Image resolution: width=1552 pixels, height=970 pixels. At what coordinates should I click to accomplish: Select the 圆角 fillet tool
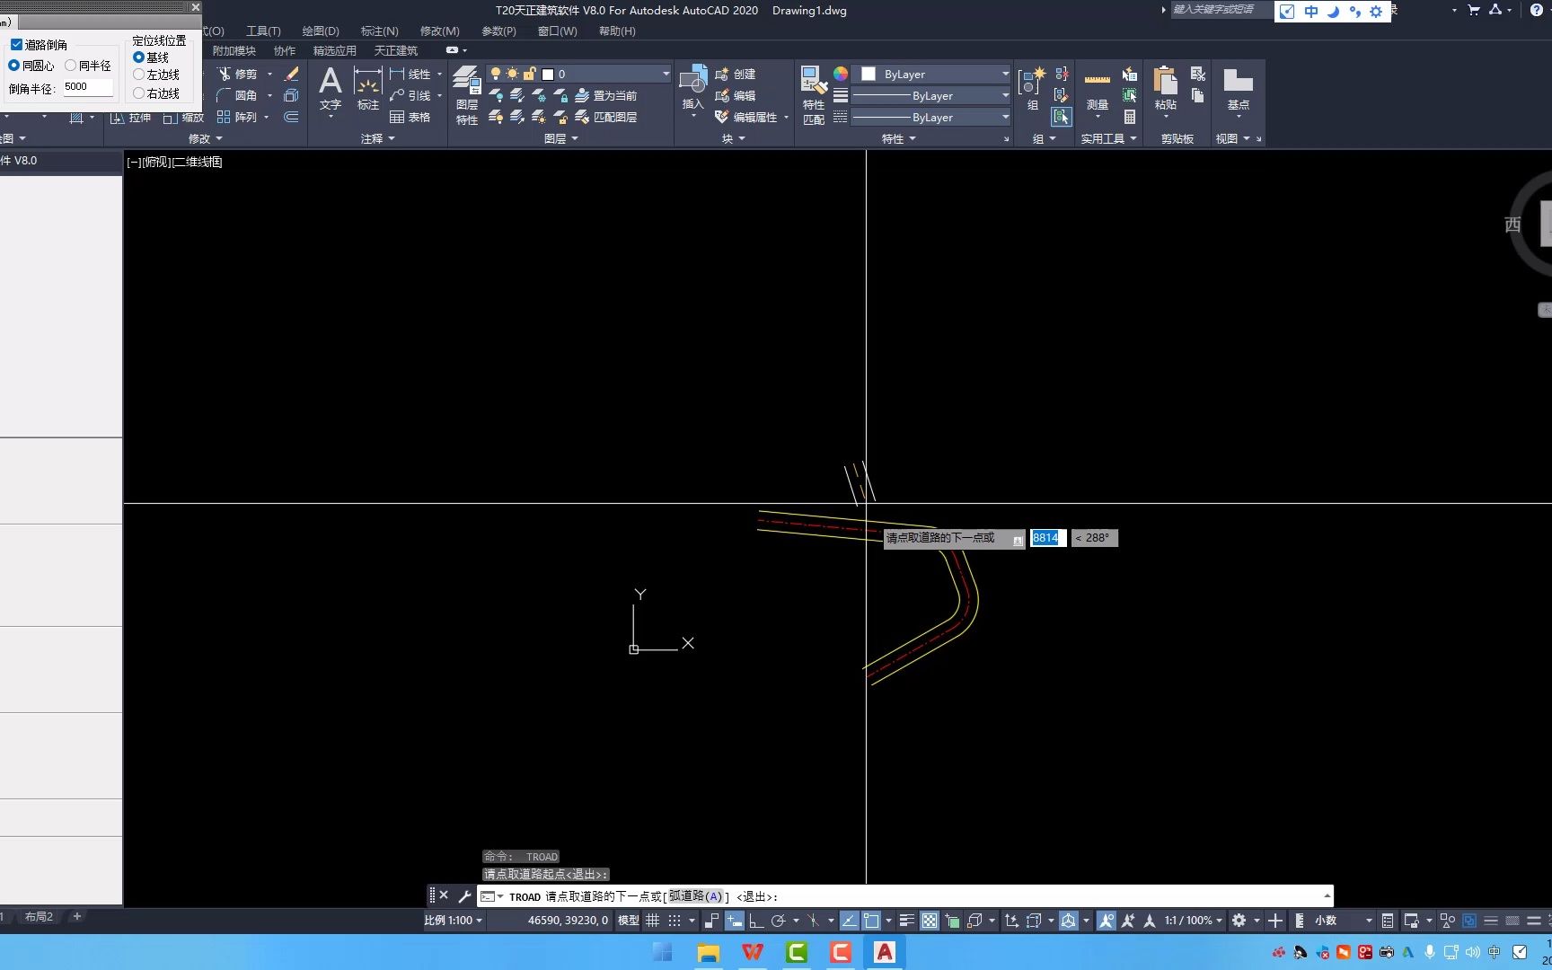pyautogui.click(x=237, y=95)
